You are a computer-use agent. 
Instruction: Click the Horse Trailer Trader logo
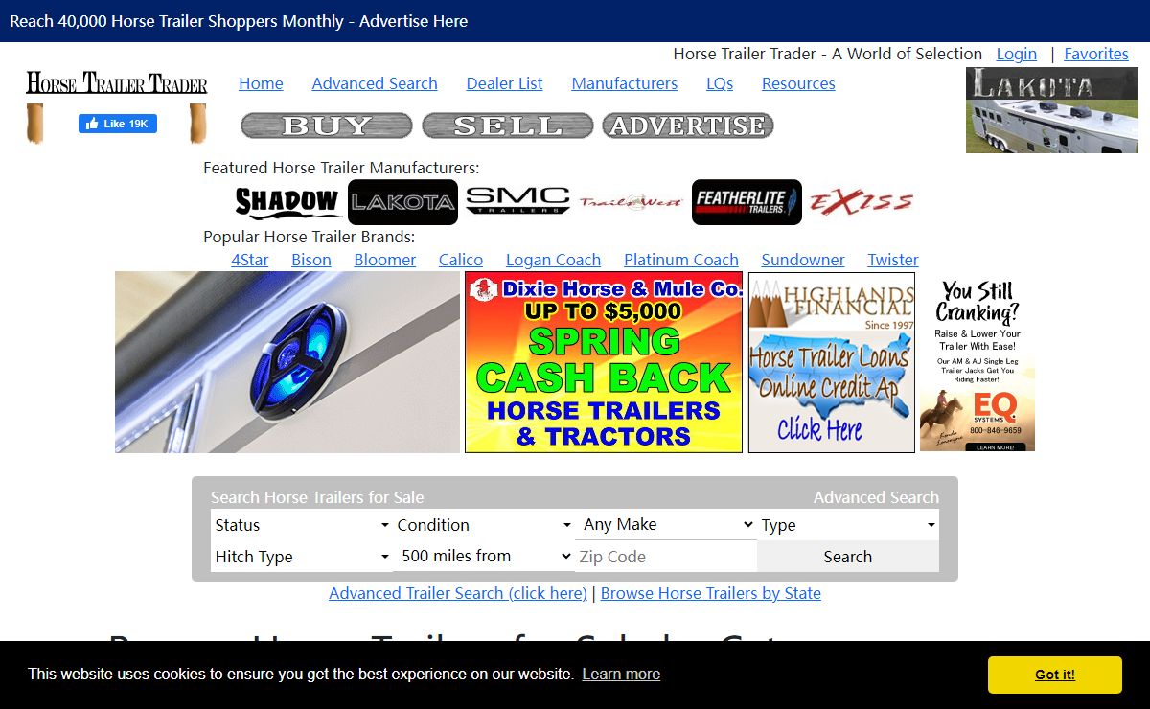tap(116, 83)
